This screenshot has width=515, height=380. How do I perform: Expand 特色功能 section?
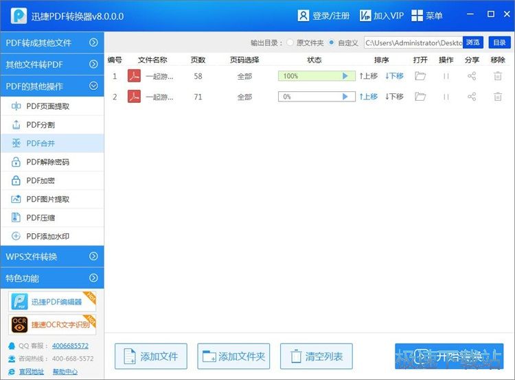tap(52, 278)
